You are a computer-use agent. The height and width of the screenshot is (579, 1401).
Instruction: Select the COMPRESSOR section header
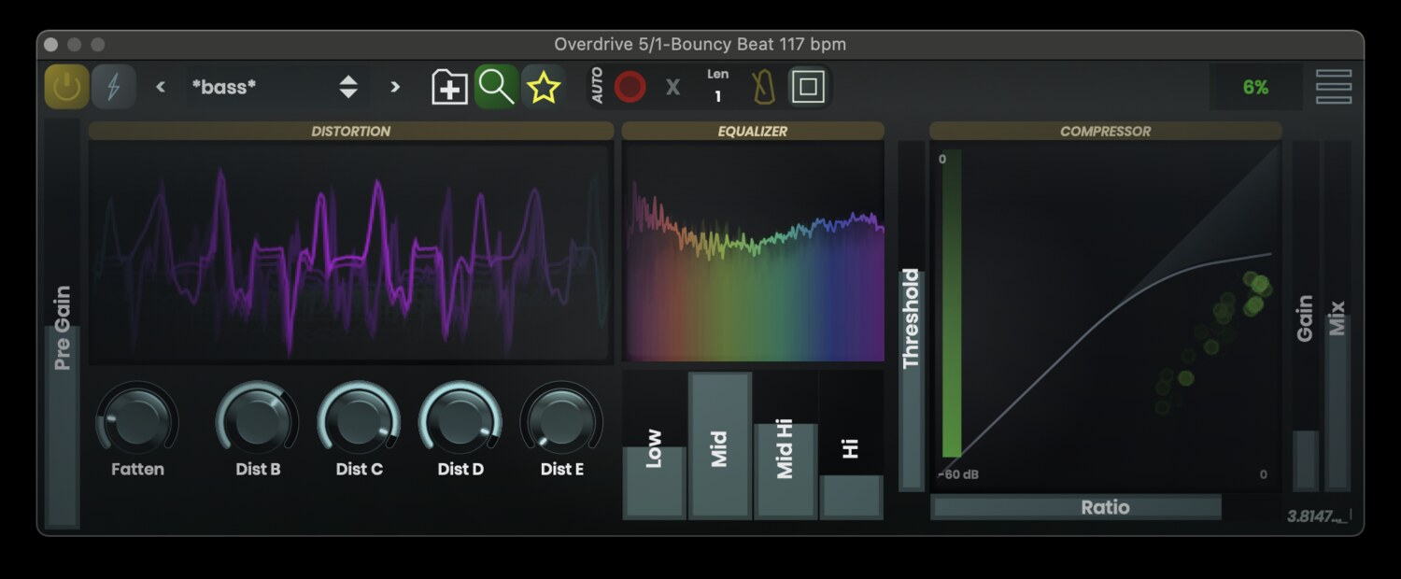[1106, 131]
